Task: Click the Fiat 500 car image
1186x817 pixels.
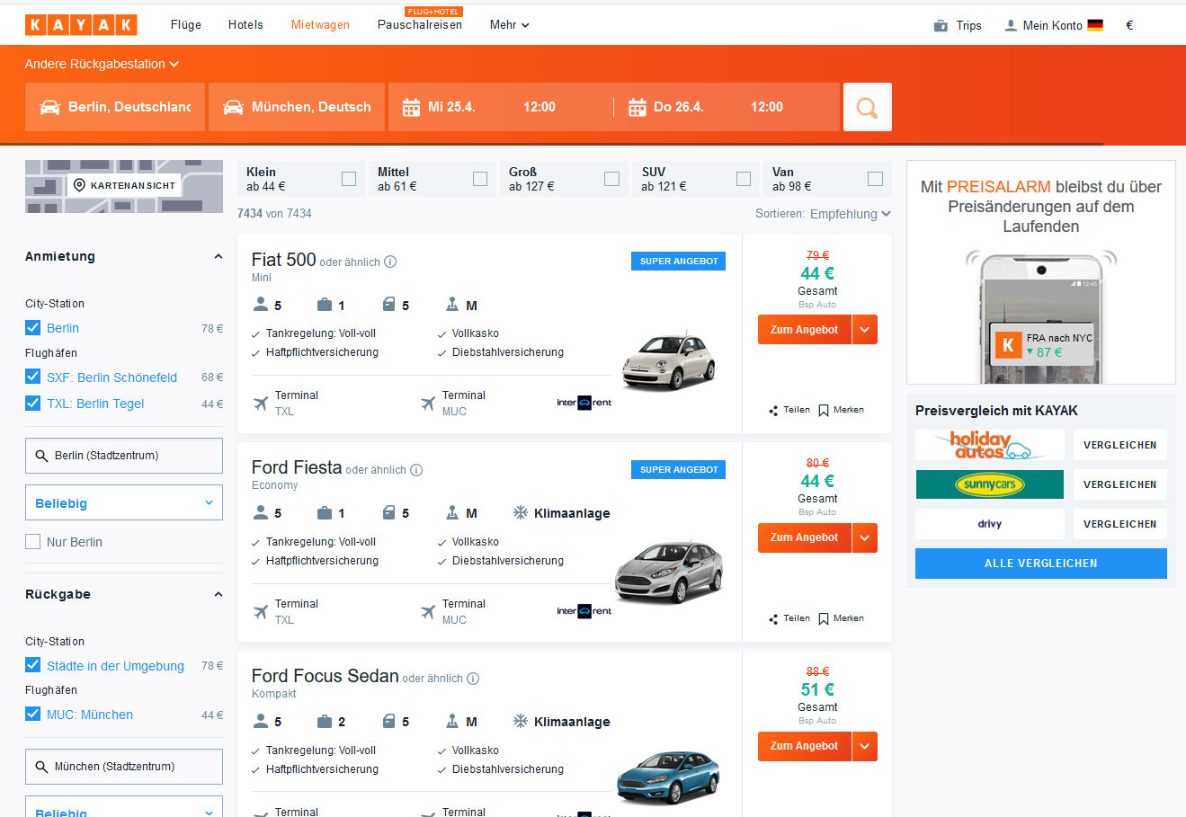Action: point(669,361)
